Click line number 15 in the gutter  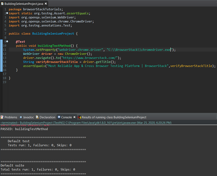coord(5,66)
